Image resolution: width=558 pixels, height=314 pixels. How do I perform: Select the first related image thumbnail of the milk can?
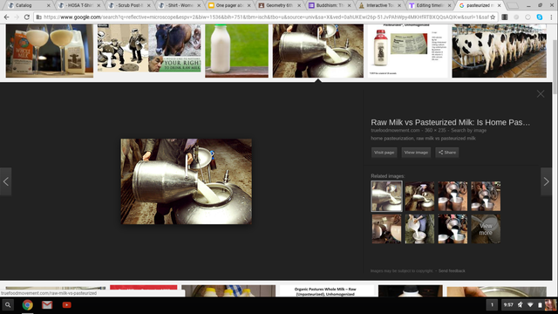(386, 196)
